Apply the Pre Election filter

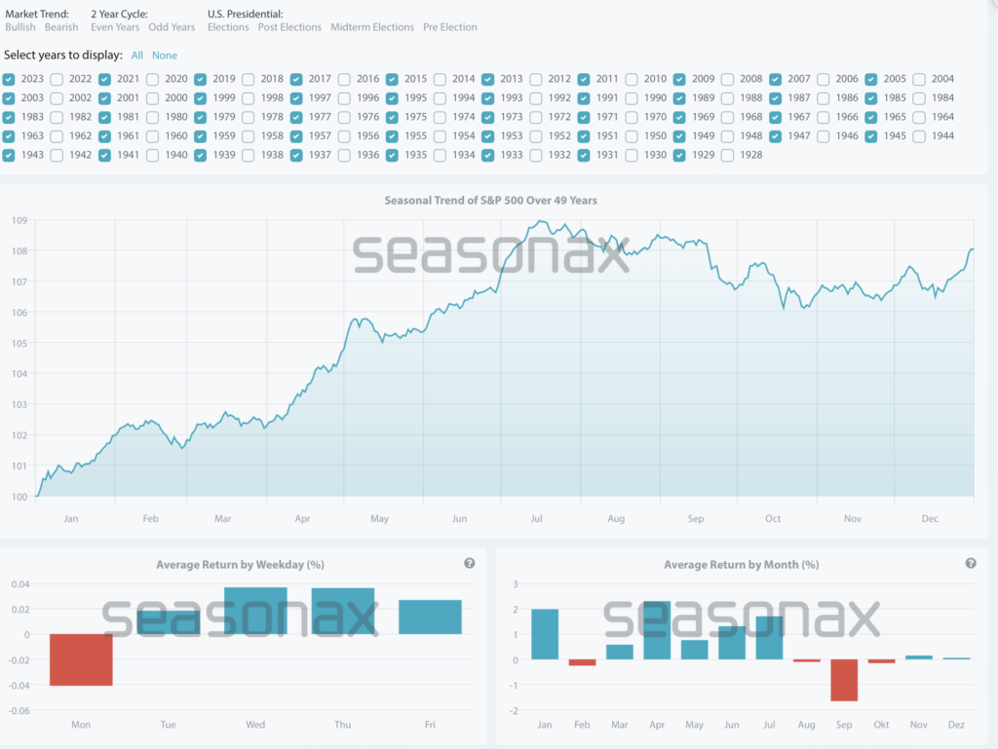coord(450,27)
